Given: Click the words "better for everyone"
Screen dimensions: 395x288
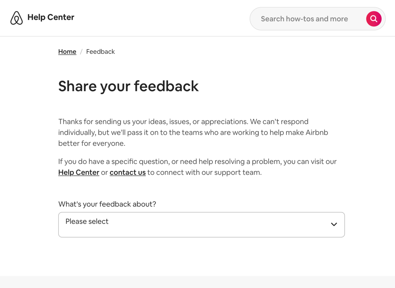Looking at the screenshot, I should click(x=92, y=143).
